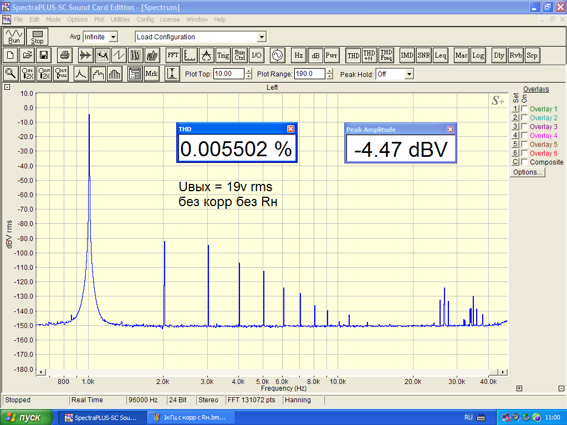Close the THD readout window

coord(291,129)
